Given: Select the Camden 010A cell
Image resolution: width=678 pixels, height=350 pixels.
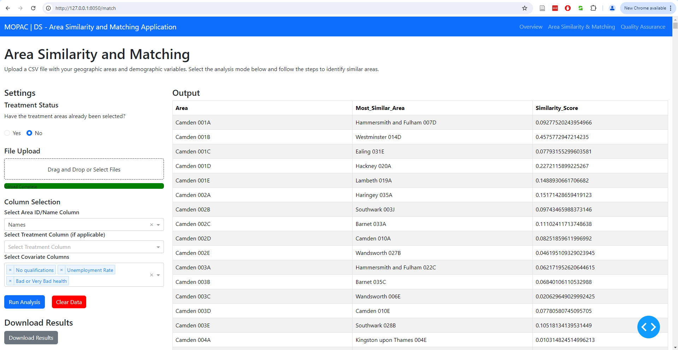Looking at the screenshot, I should pos(442,239).
